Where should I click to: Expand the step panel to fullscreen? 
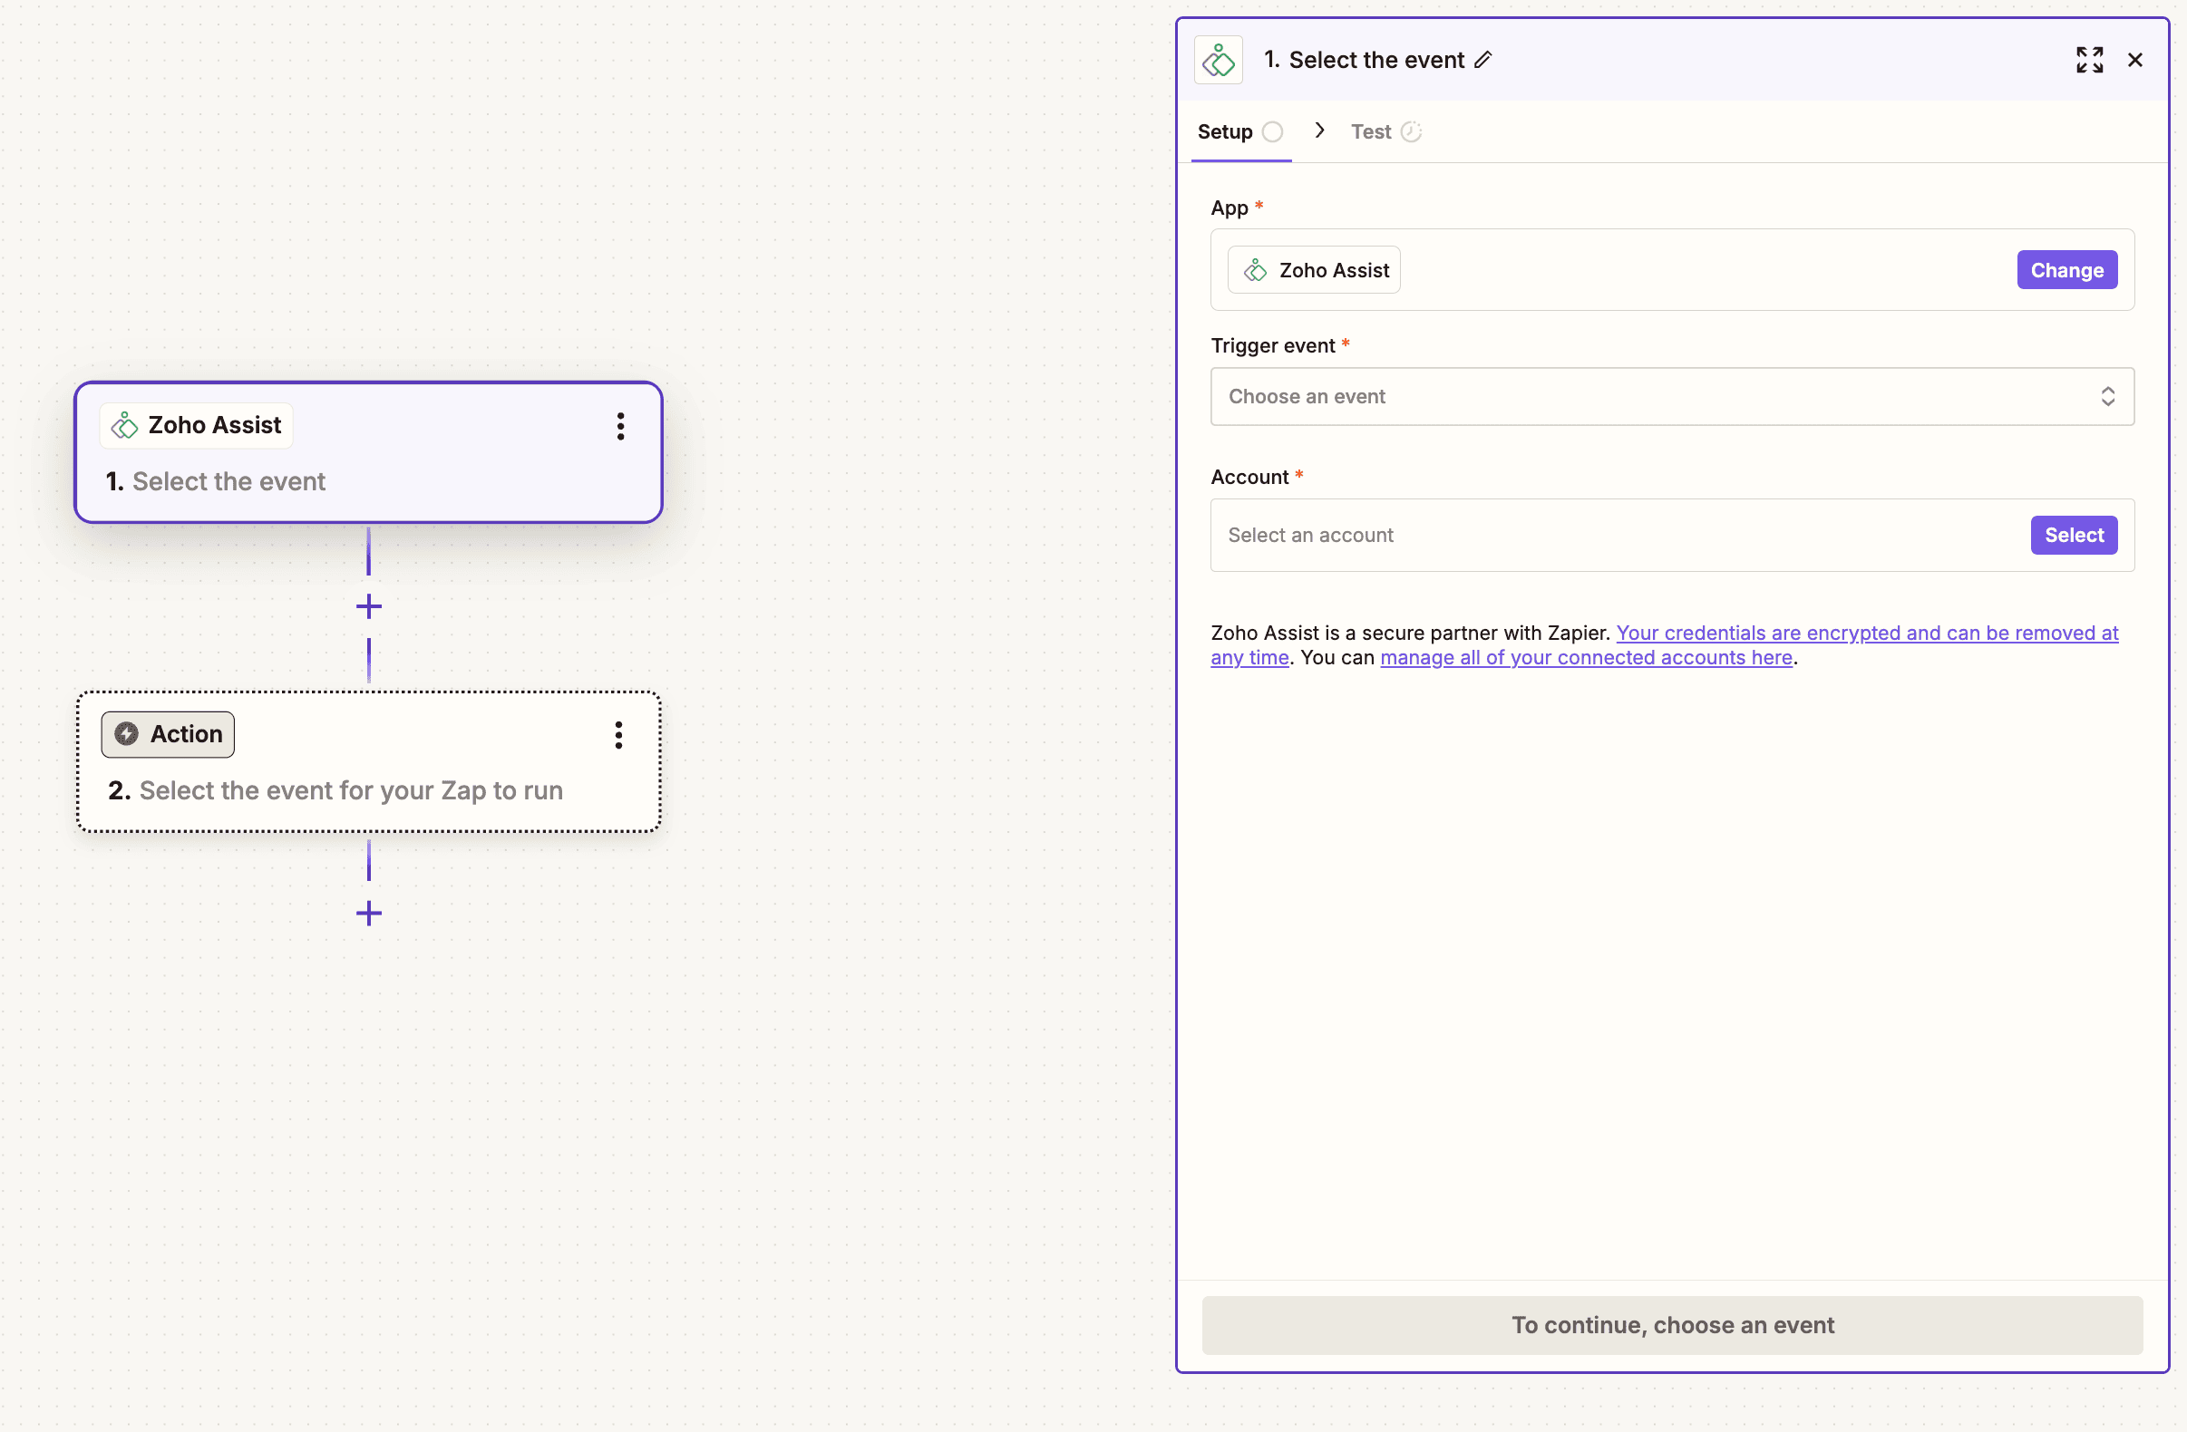tap(2089, 60)
